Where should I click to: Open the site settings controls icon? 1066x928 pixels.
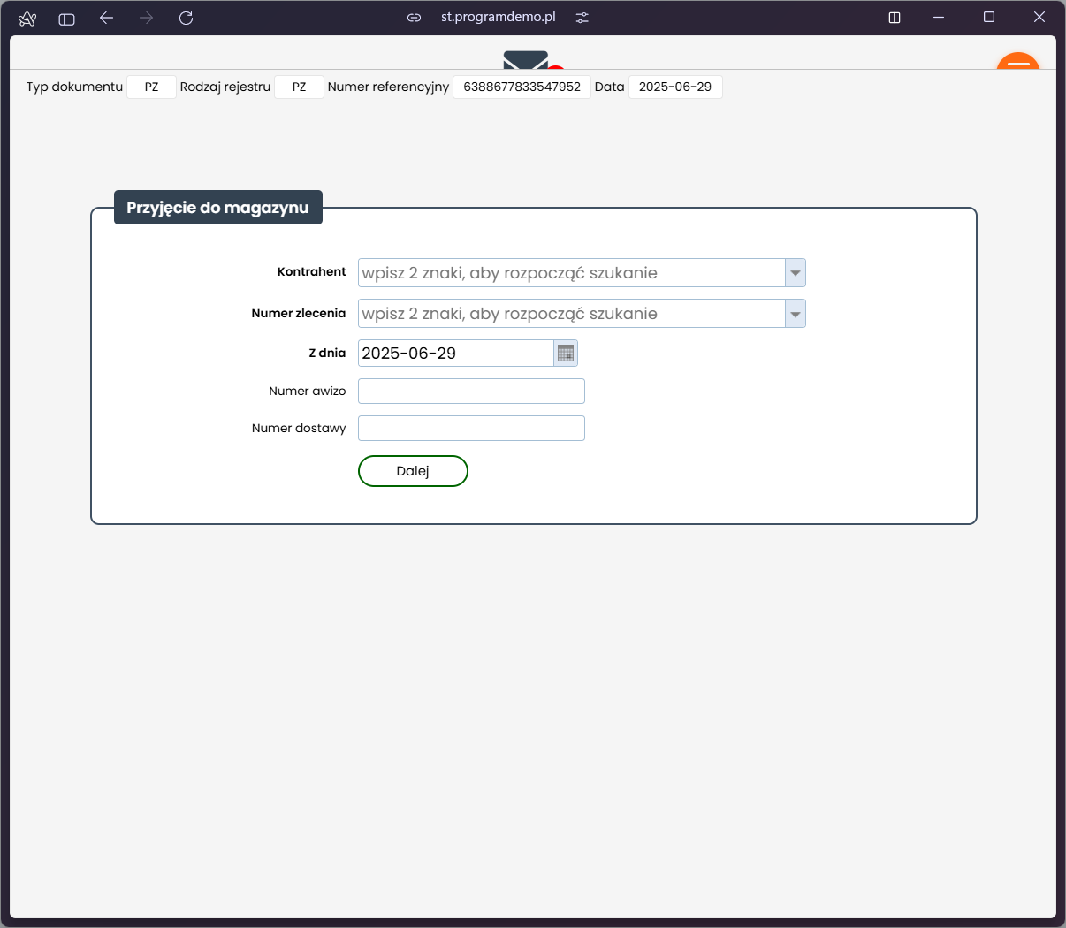pos(582,18)
